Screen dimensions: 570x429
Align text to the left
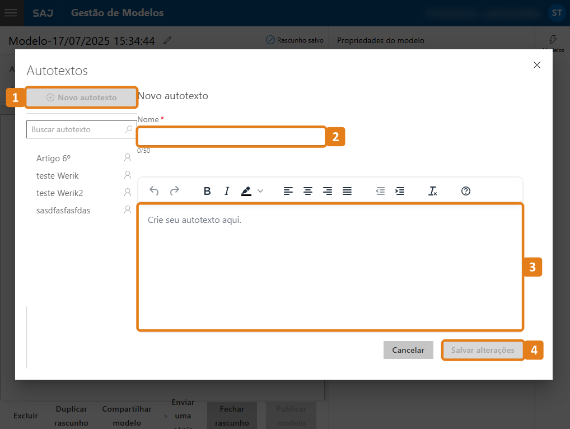pyautogui.click(x=288, y=191)
